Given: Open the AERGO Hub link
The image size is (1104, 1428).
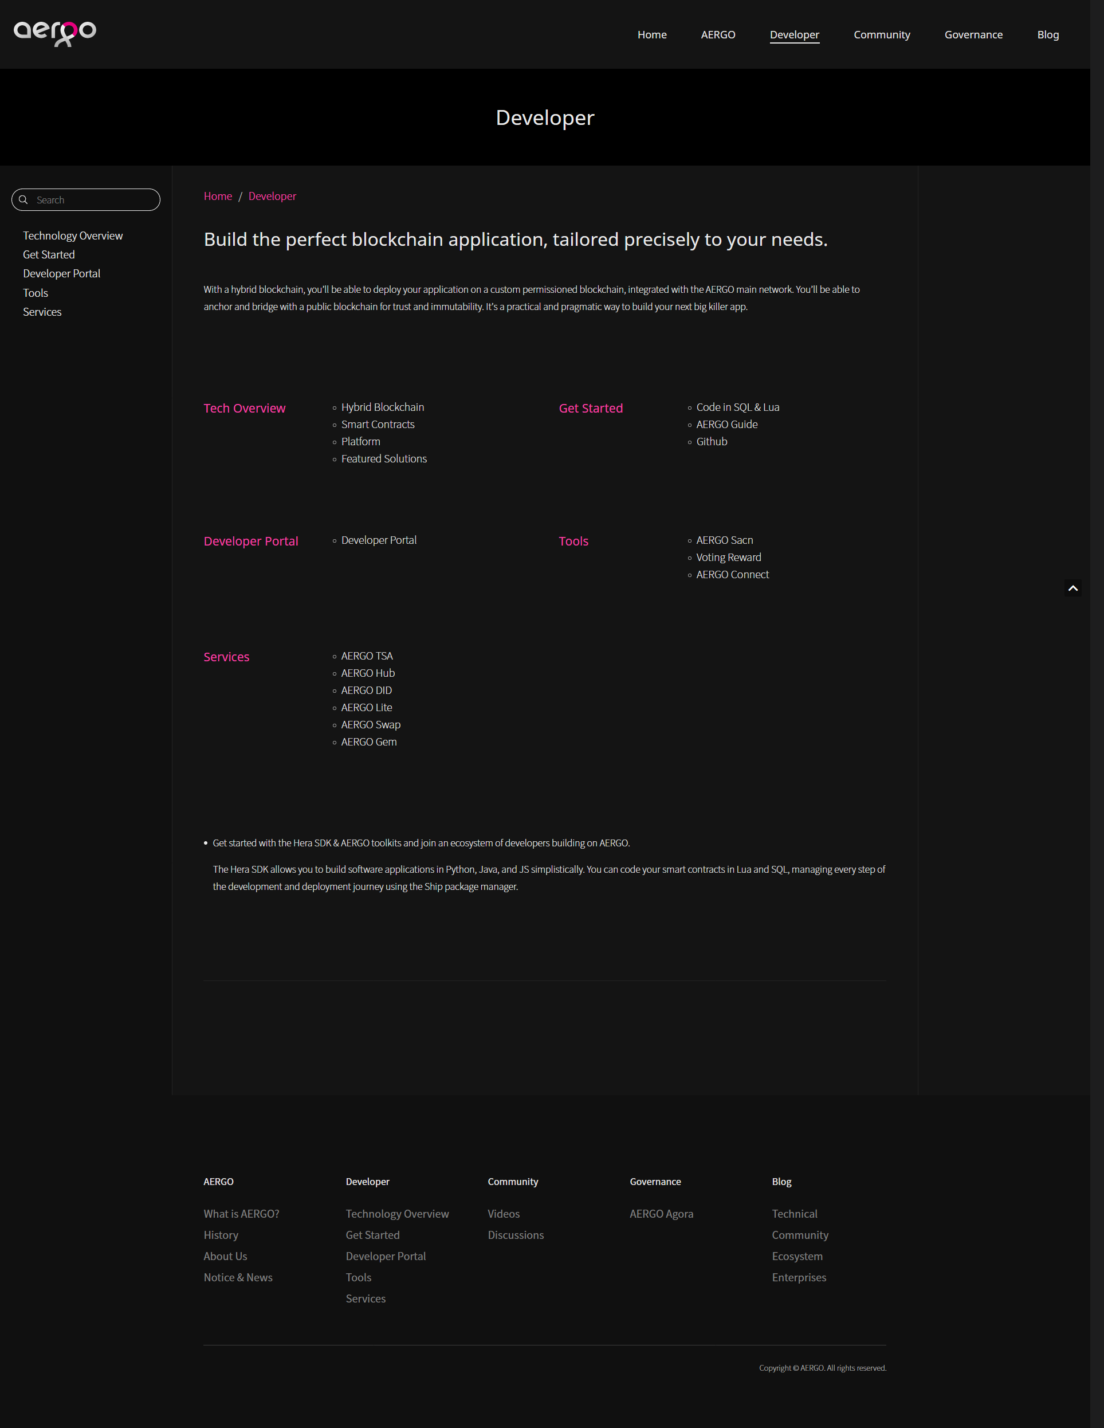Looking at the screenshot, I should pos(367,673).
